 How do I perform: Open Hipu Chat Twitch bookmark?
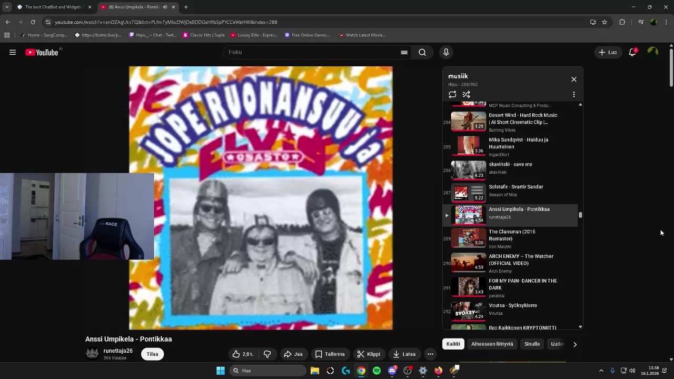153,35
